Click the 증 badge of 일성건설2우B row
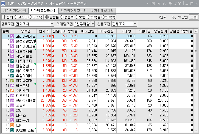199x134 pixels. pyautogui.click(x=12, y=41)
